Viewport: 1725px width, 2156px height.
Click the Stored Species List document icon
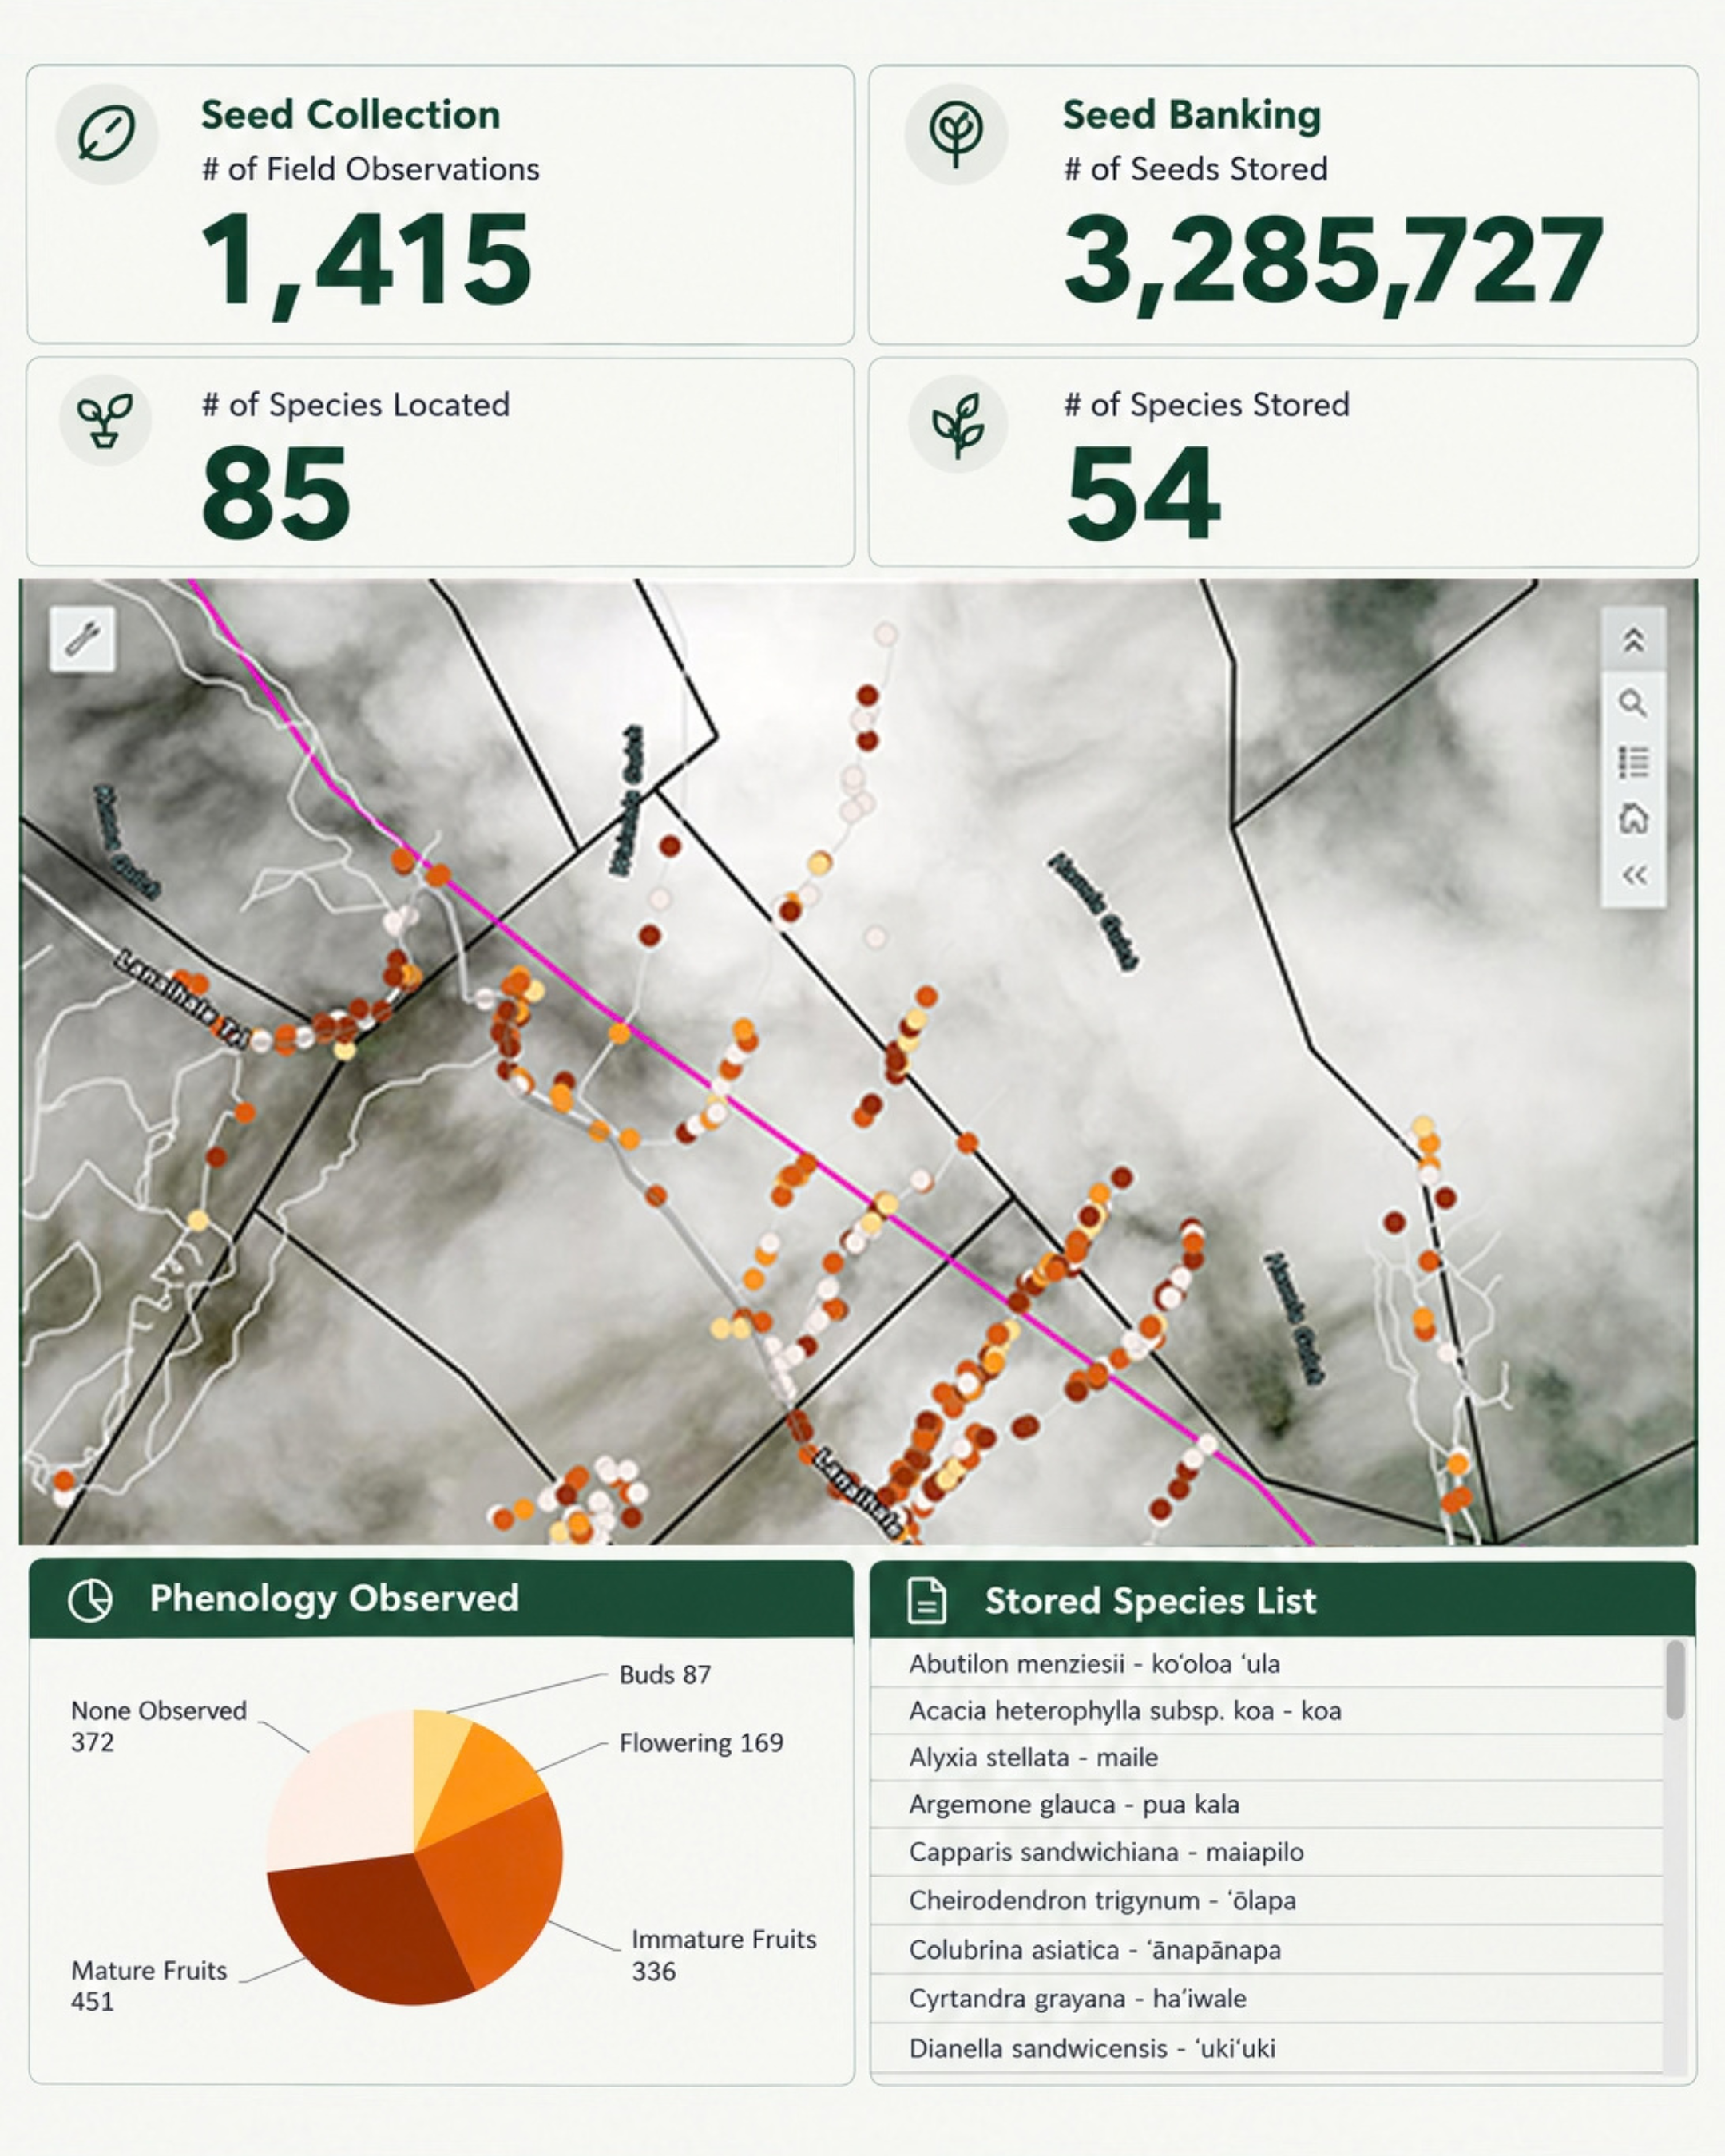click(x=926, y=1600)
